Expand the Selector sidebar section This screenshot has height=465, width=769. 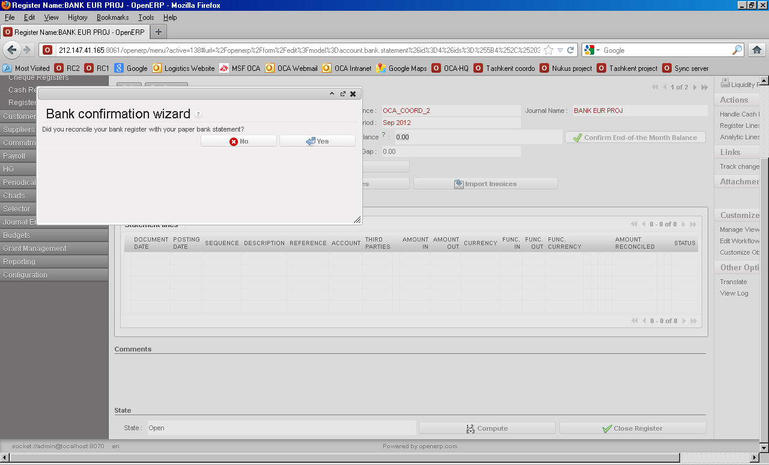tap(19, 209)
